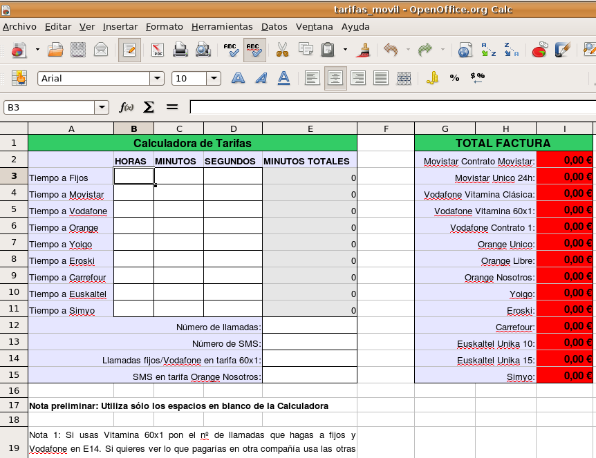596x458 pixels.
Task: Open the page preview
Action: 203,50
